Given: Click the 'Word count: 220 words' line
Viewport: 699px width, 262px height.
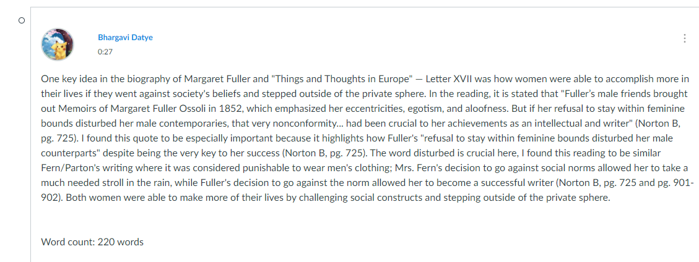Looking at the screenshot, I should [x=92, y=242].
